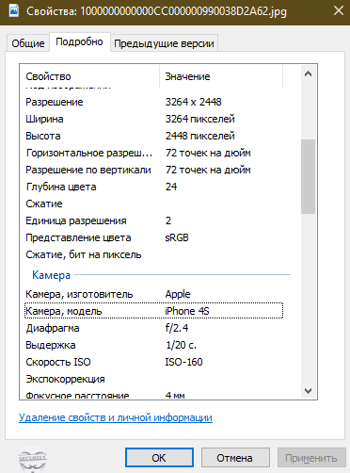This screenshot has width=350, height=473.
Task: Click the scrollbar up arrow
Action: (308, 73)
